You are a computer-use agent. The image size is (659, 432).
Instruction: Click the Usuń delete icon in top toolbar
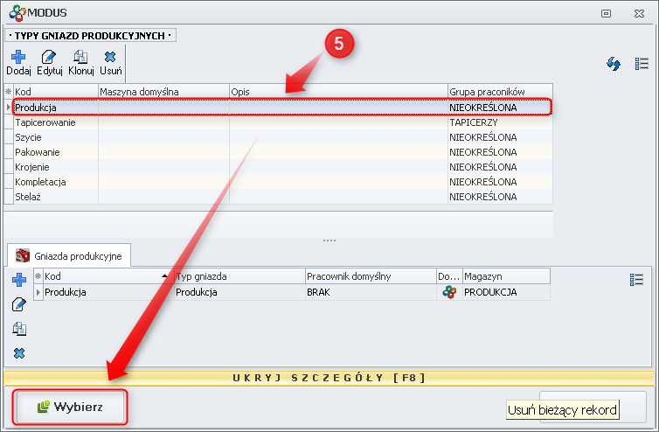(110, 57)
